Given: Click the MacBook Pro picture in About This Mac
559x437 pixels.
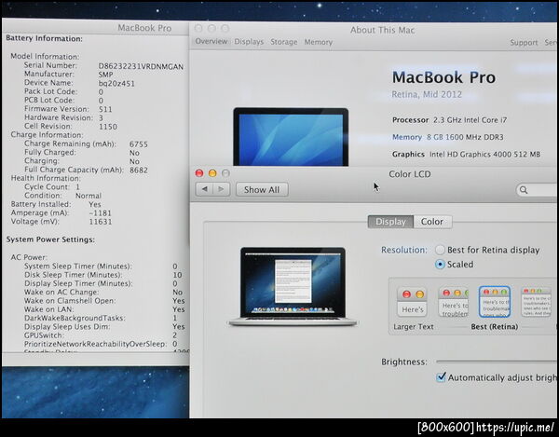Looking at the screenshot, I should [x=291, y=137].
